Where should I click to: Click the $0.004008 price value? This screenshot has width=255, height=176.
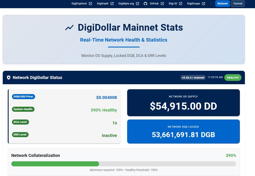click(106, 97)
